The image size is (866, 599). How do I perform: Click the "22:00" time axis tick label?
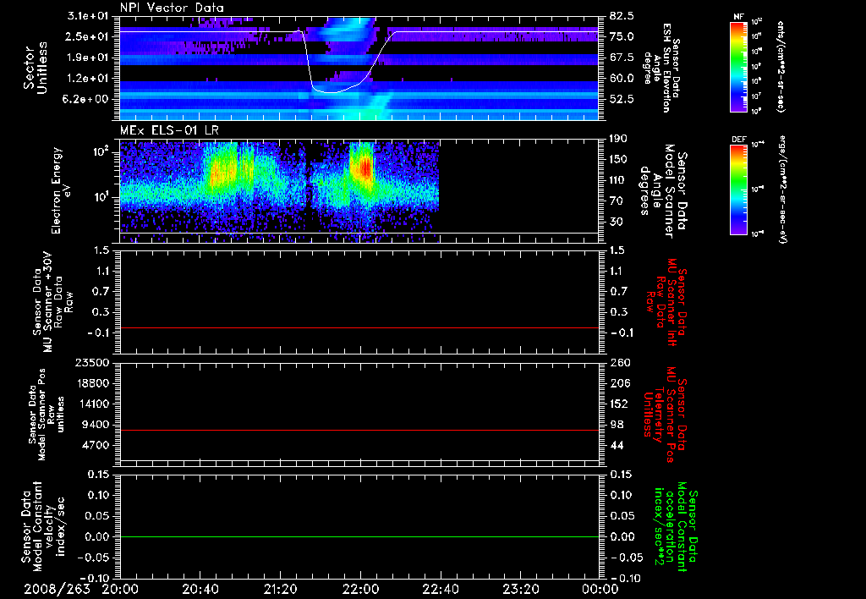tap(361, 589)
